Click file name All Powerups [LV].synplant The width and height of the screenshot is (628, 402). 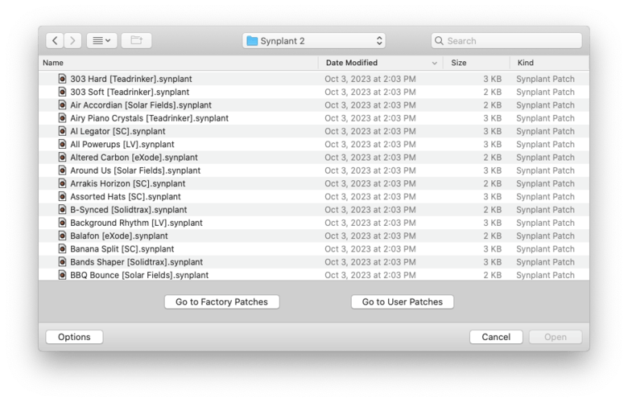(x=122, y=144)
